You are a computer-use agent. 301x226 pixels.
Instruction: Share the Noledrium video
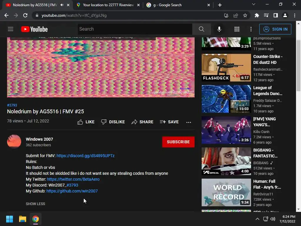(x=143, y=122)
